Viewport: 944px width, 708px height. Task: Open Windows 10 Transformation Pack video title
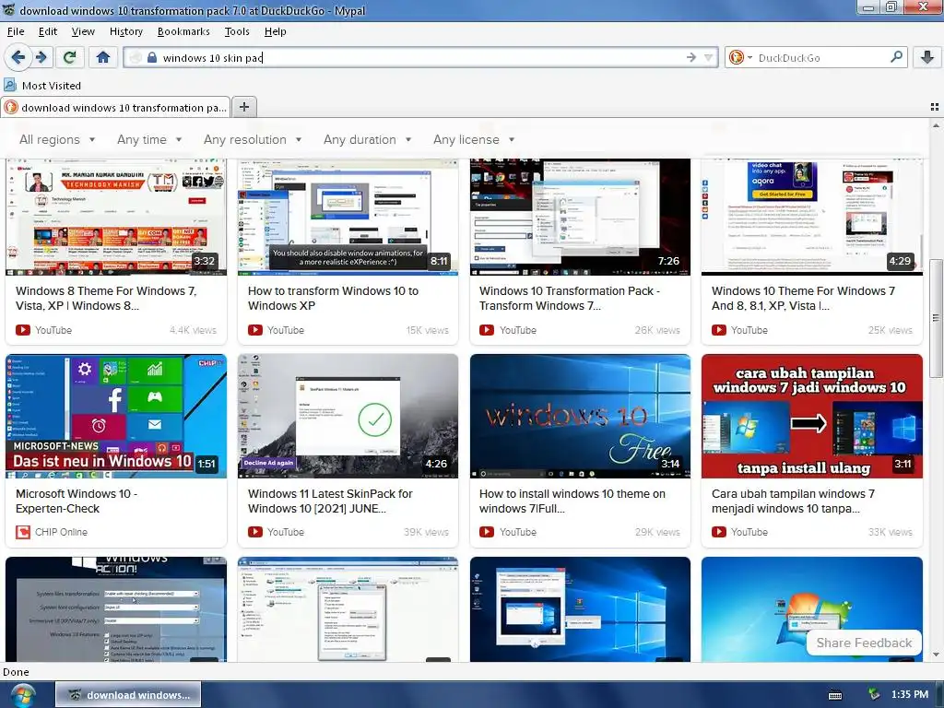[x=570, y=298]
